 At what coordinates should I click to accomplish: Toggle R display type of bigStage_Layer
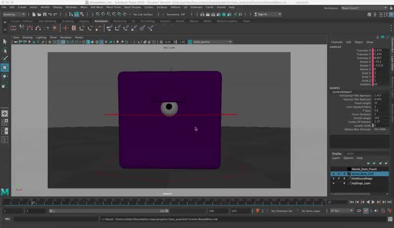coord(344,183)
